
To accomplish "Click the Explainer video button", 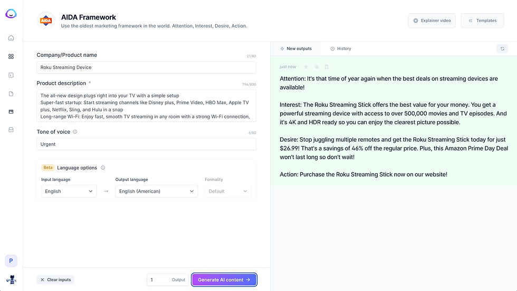I will [x=432, y=21].
